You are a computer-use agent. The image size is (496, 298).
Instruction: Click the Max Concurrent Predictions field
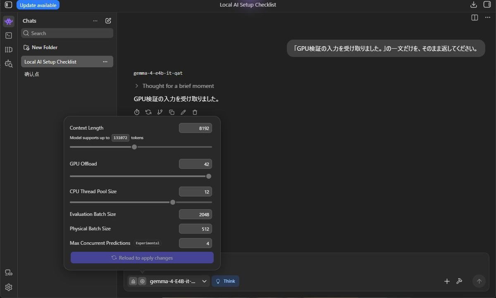click(196, 244)
